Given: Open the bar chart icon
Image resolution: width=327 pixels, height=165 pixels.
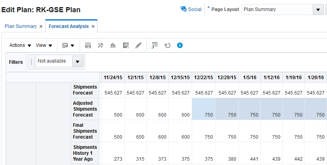Looking at the screenshot, I should click(113, 45).
